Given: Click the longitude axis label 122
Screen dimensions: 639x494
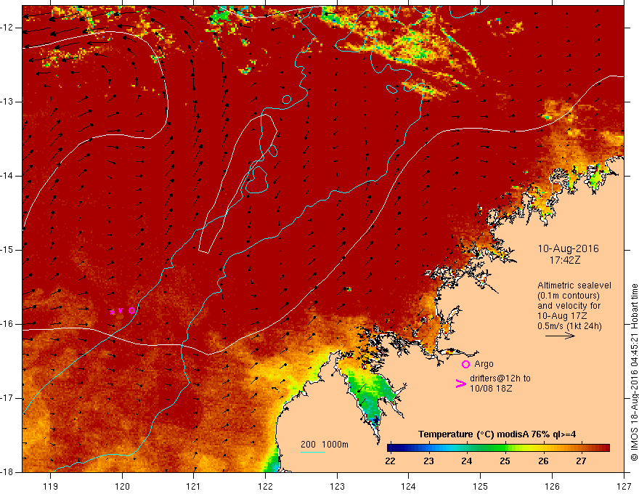Looking at the screenshot, I should (x=265, y=486).
